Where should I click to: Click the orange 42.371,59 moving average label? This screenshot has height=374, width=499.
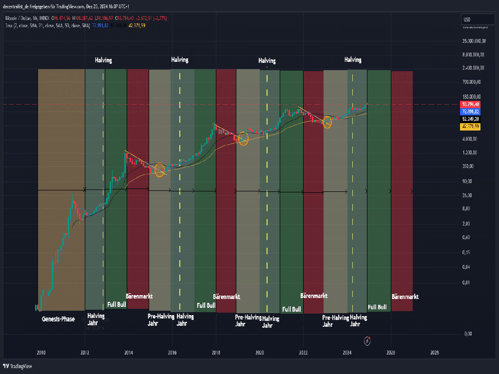pyautogui.click(x=470, y=127)
